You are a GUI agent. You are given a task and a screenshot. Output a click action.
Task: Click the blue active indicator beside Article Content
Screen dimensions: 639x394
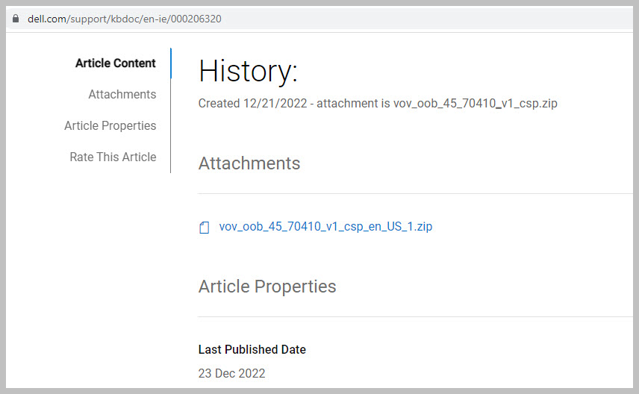click(x=171, y=63)
